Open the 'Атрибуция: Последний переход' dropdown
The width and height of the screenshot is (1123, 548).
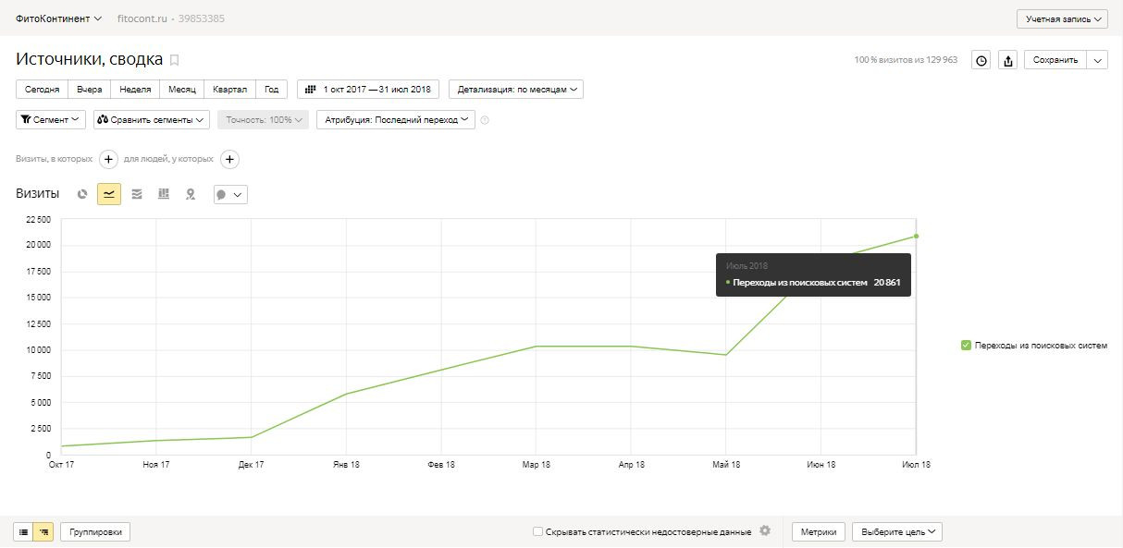[395, 119]
